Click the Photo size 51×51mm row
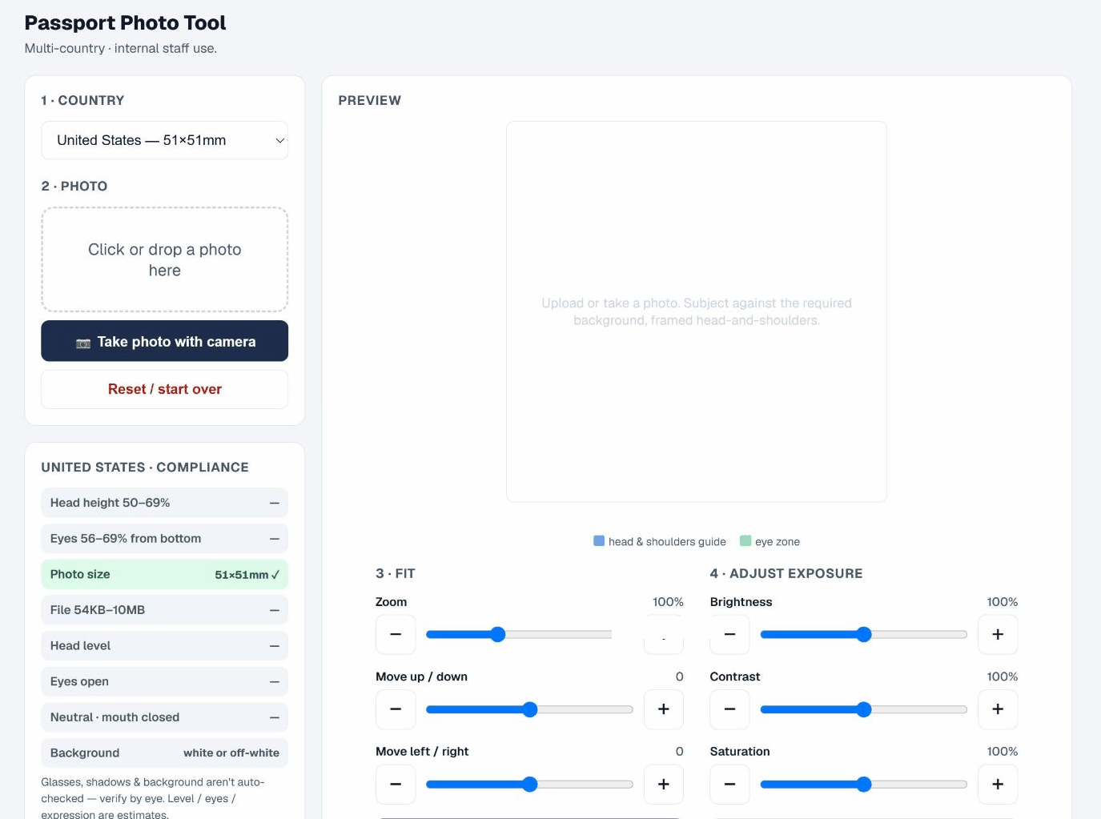The width and height of the screenshot is (1101, 819). (164, 574)
